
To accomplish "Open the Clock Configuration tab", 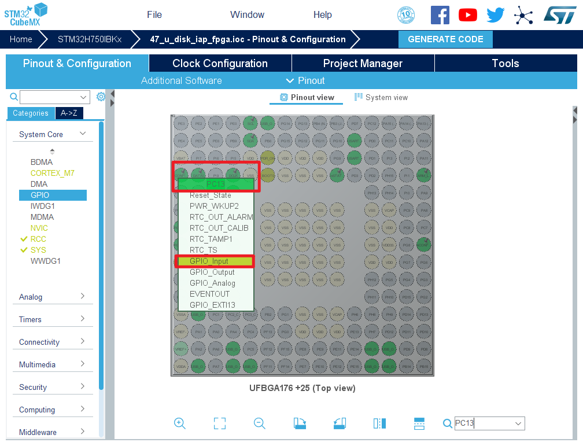I will tap(220, 63).
